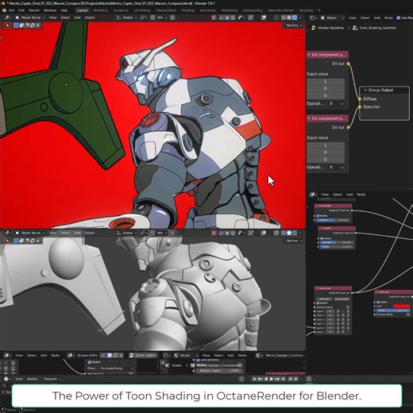
Task: Open top viewport Object Mode dropdown
Action: pos(30,17)
